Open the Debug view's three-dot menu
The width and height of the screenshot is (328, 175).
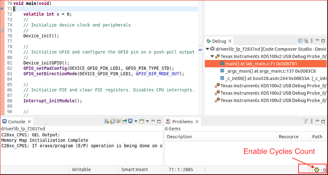point(312,41)
